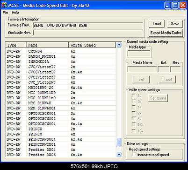Click the list scroll down arrow
Screen dimensions: 188x170
[x=119, y=155]
